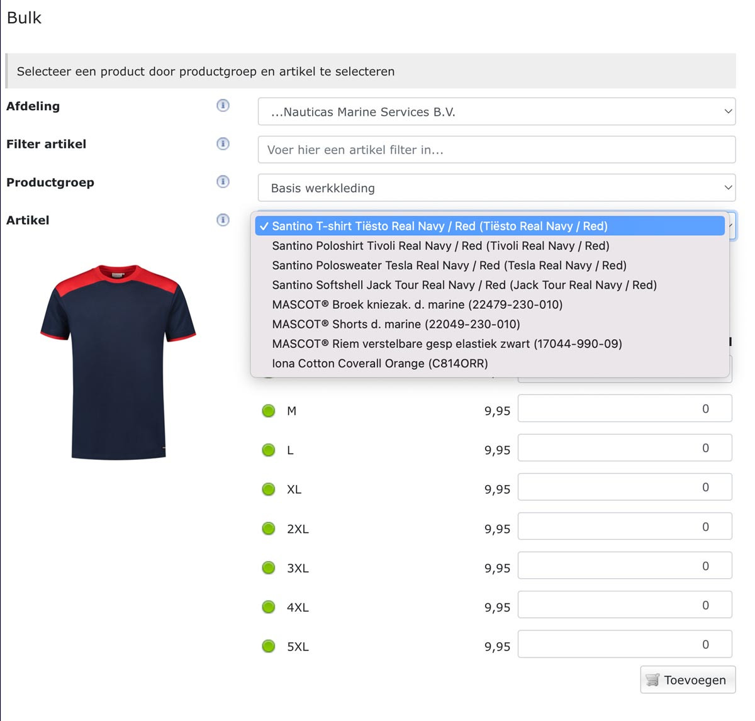The width and height of the screenshot is (755, 721).
Task: Click the quantity field for size 5XL
Action: pyautogui.click(x=625, y=644)
